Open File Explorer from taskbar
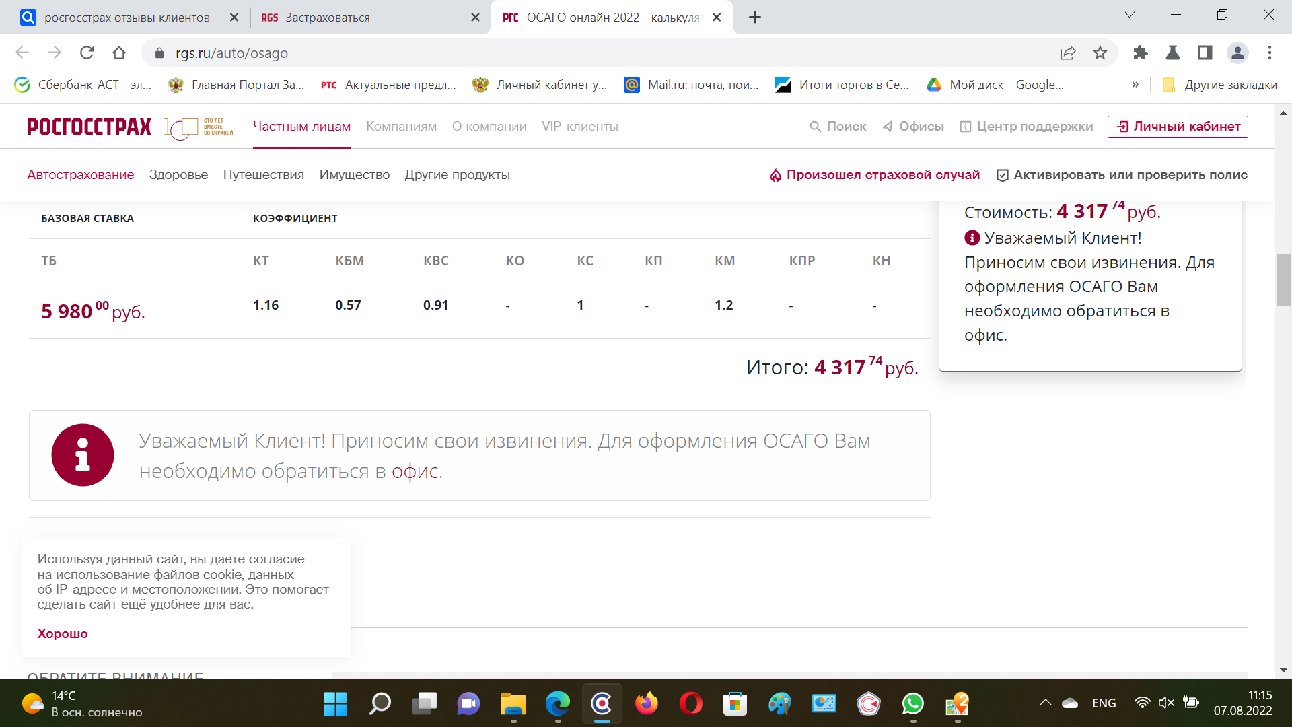The width and height of the screenshot is (1292, 727). click(513, 704)
